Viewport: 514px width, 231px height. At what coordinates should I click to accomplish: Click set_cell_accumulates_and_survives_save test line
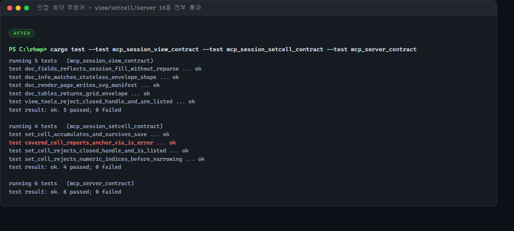pyautogui.click(x=89, y=134)
